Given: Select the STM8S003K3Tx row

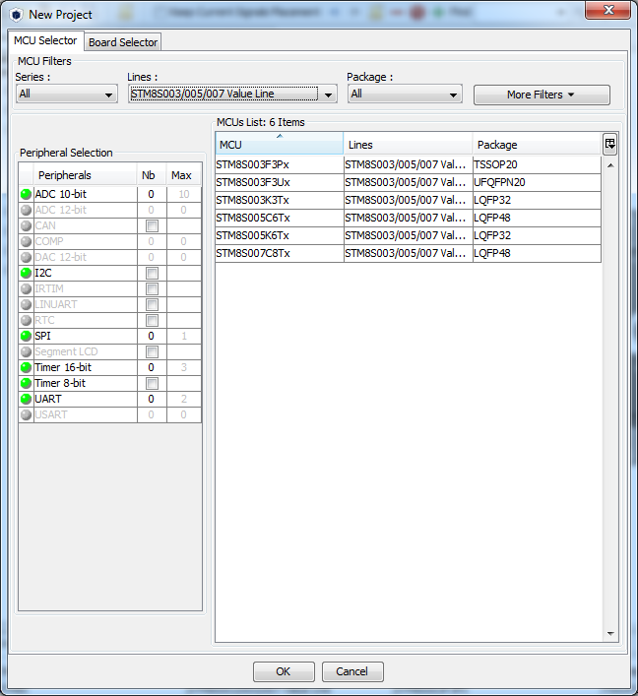Looking at the screenshot, I should (x=408, y=200).
